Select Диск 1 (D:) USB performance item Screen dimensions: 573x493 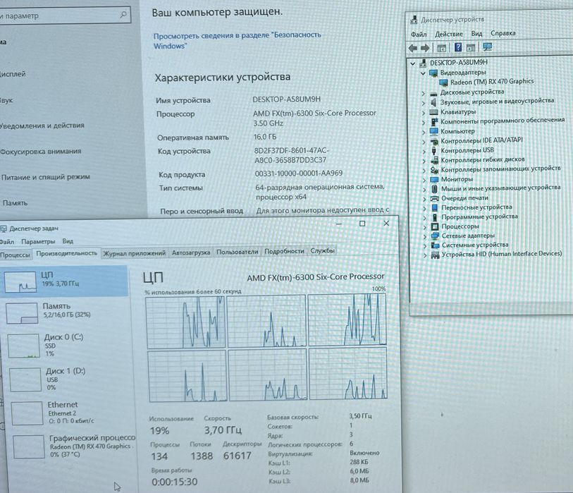[68, 379]
